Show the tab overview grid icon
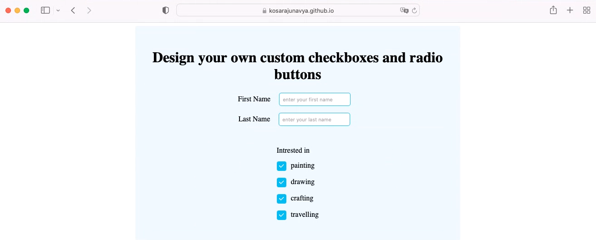This screenshot has height=240, width=596. point(586,10)
